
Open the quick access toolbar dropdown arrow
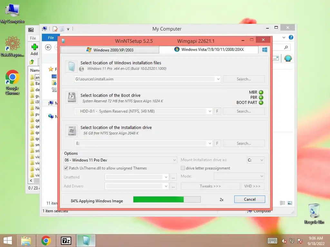68,29
